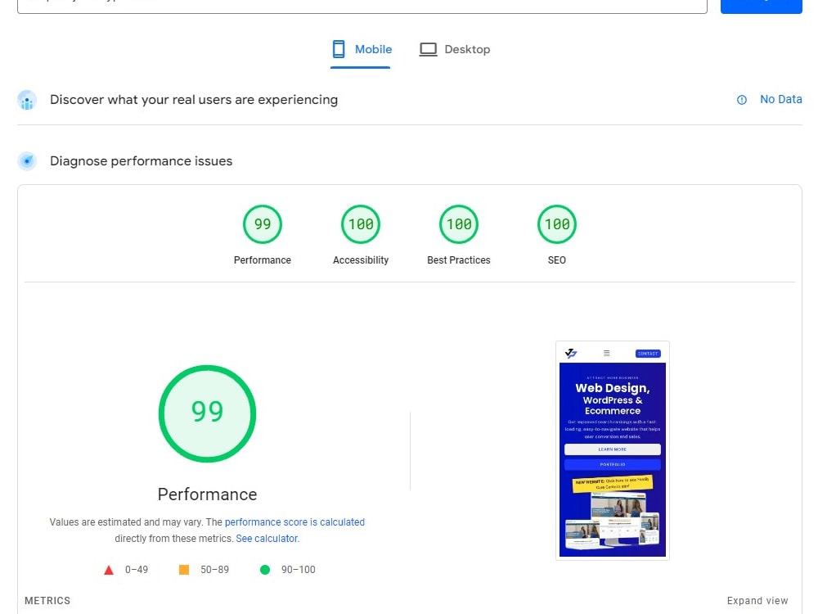Click the desktop laptop icon

[x=429, y=50]
